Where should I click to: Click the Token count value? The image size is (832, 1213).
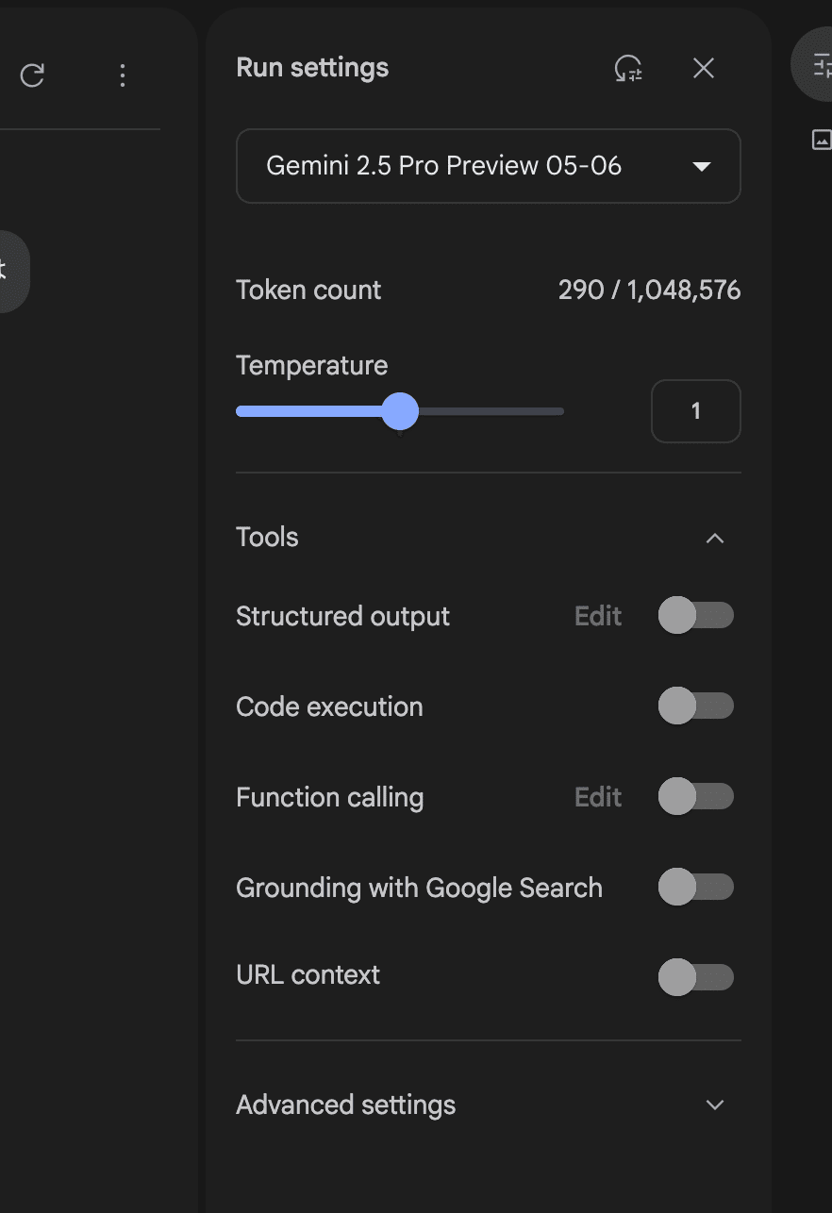pyautogui.click(x=649, y=290)
